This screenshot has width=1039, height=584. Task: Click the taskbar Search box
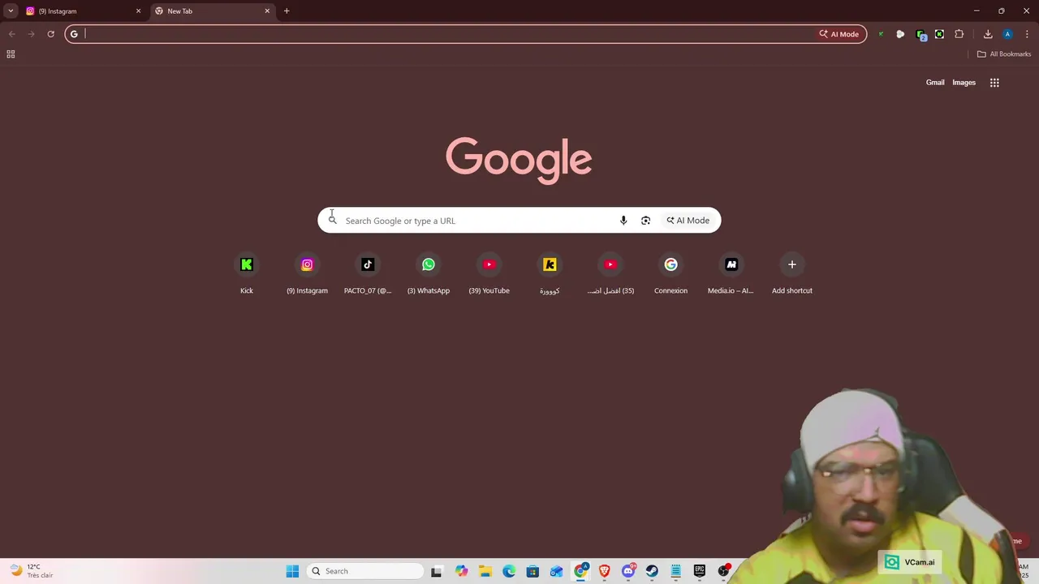(x=365, y=571)
